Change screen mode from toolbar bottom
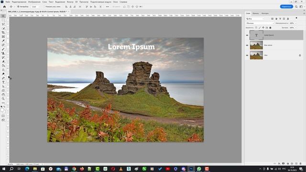 pyautogui.click(x=3, y=120)
